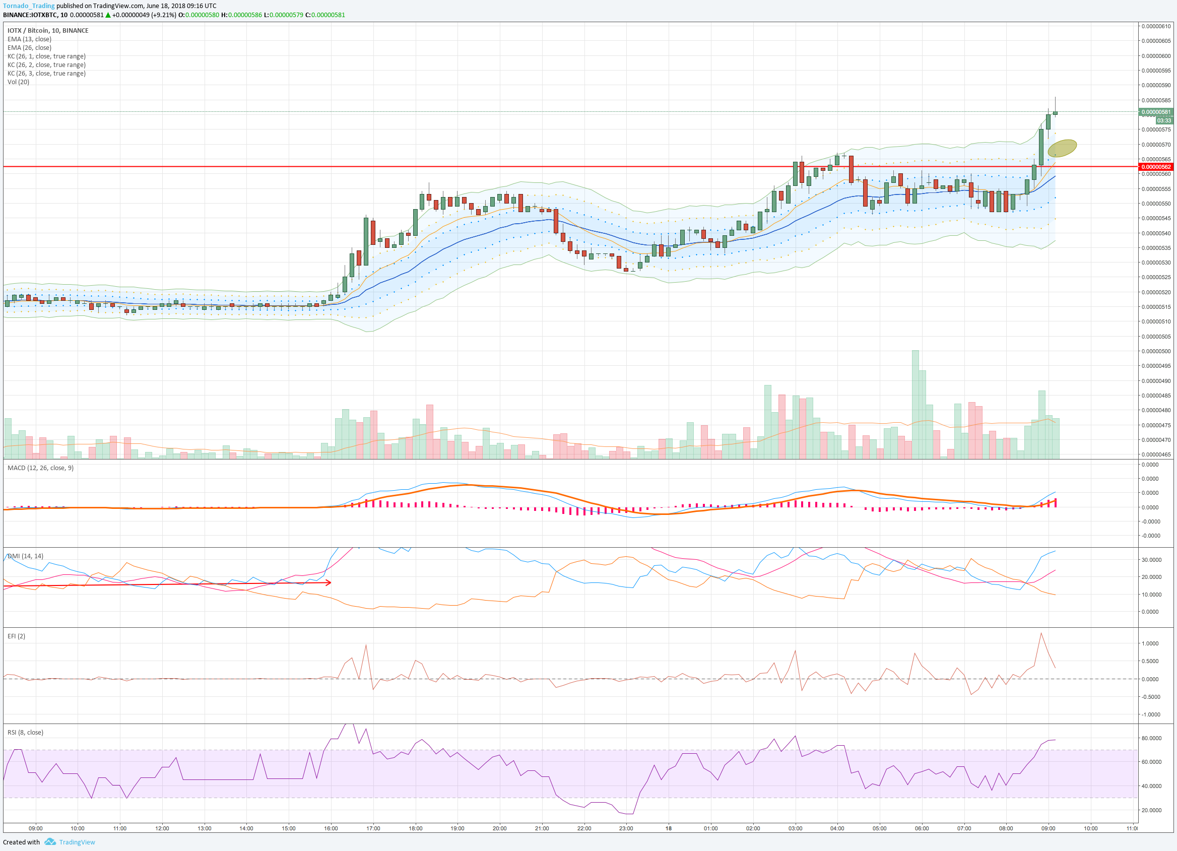Click the olive ellipse drawing on the chart
Screen dimensions: 1177x851
(x=1062, y=148)
